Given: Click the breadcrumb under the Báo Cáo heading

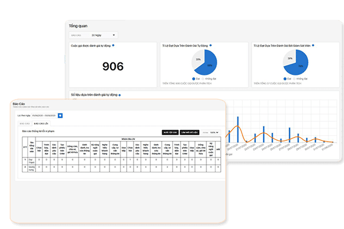Looking at the screenshot, I should [x=31, y=107].
